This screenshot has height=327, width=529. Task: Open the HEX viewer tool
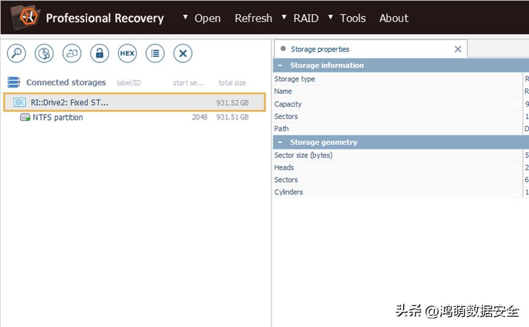pos(127,53)
